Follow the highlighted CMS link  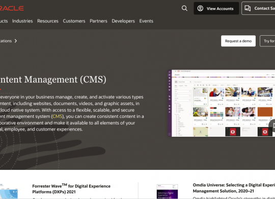click(58, 116)
